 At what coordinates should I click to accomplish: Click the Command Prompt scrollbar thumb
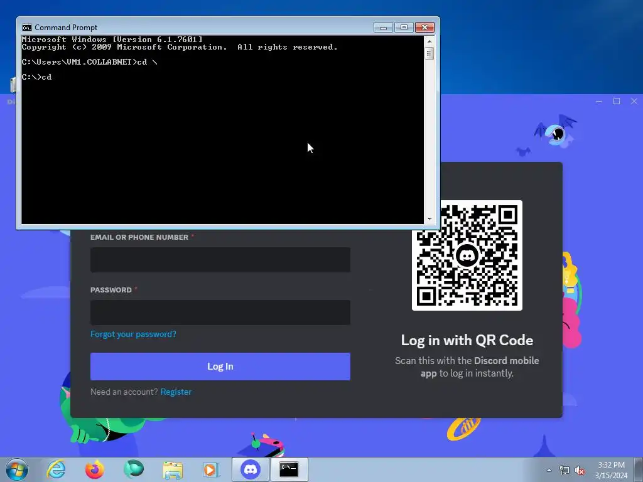tap(430, 54)
